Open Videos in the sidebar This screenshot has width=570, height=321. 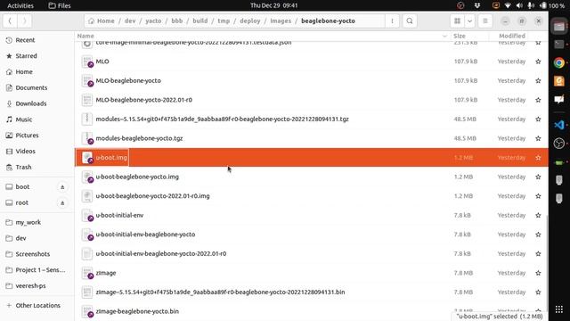pos(37,151)
